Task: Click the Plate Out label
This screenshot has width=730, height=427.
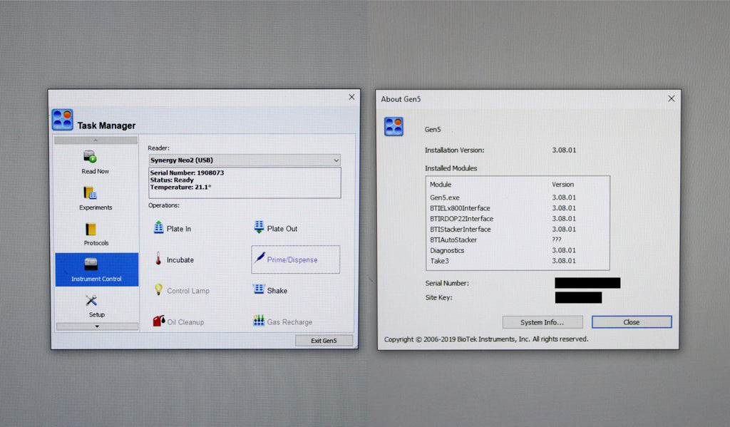Action: (x=282, y=229)
